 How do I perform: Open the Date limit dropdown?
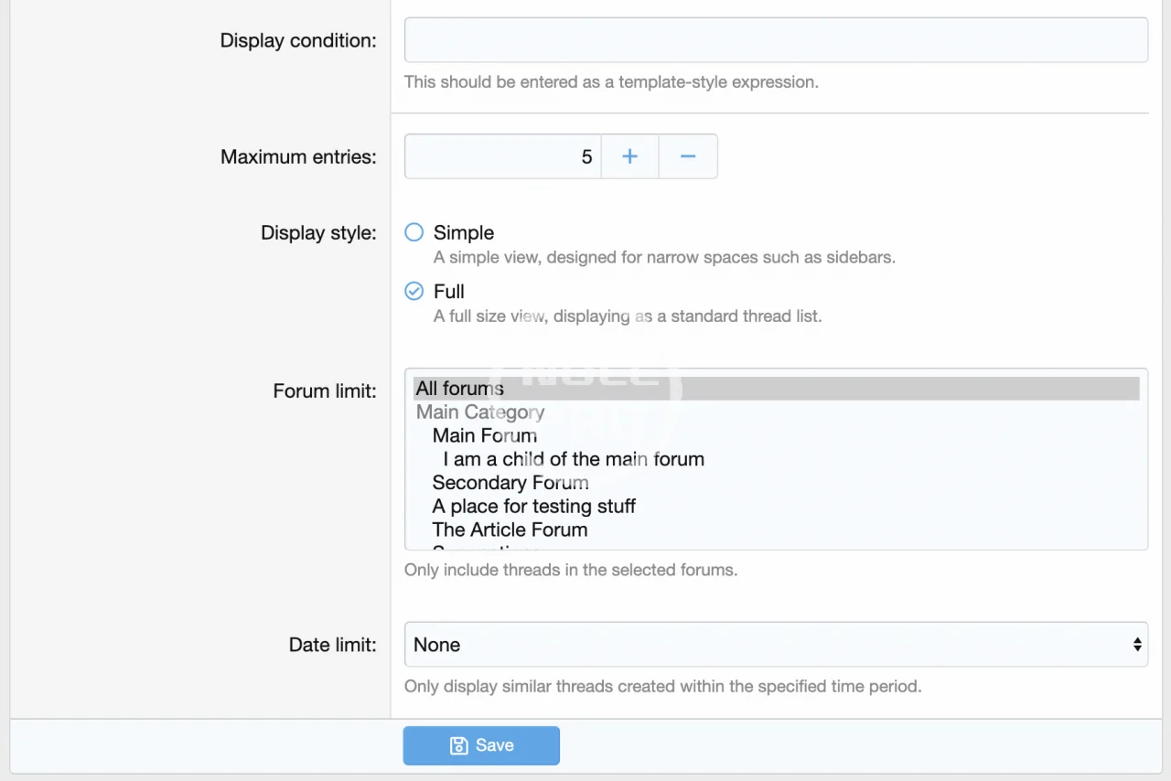775,645
